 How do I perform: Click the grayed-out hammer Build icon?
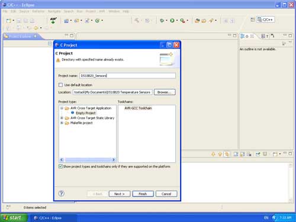coord(137,20)
